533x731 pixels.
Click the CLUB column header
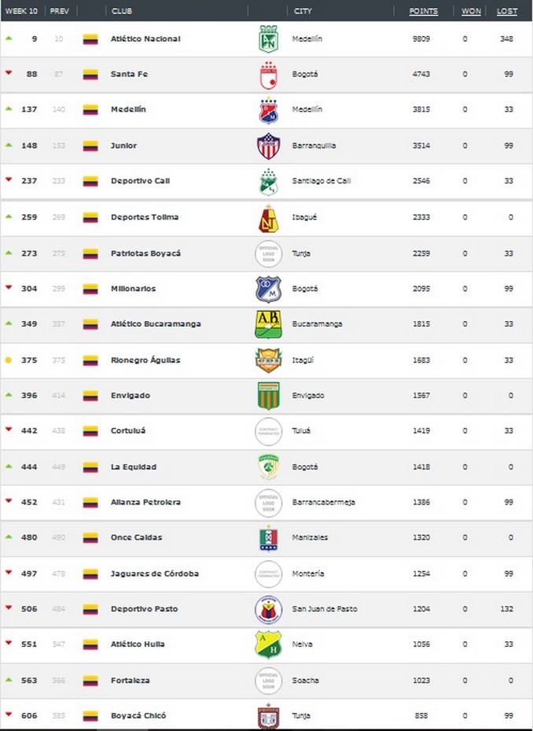coord(122,12)
